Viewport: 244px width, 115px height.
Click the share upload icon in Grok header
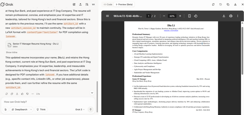point(80,4)
